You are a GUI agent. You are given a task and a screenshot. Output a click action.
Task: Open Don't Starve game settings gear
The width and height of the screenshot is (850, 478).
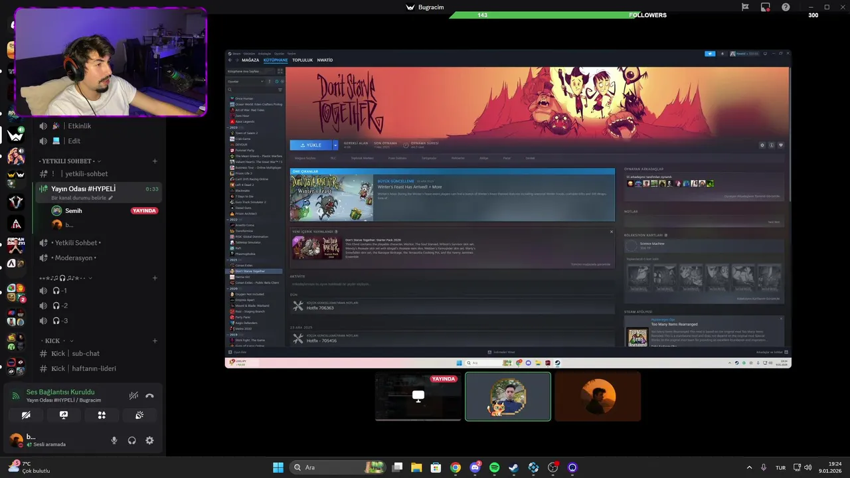click(762, 145)
